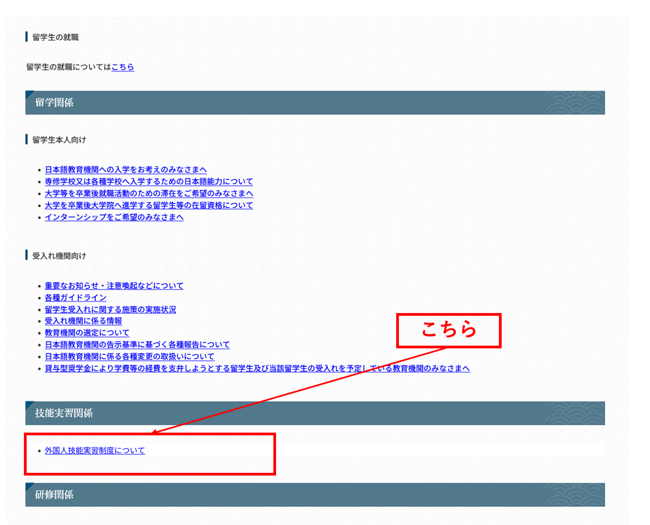Open 外国人技能実習制度について link
The width and height of the screenshot is (650, 525).
pos(95,451)
